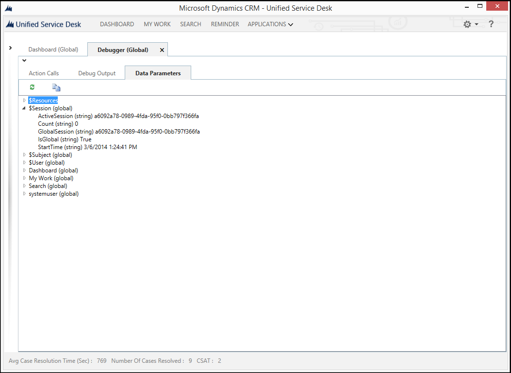Viewport: 511px width, 373px height.
Task: Close the Debugger (Global) tab
Action: click(x=162, y=49)
